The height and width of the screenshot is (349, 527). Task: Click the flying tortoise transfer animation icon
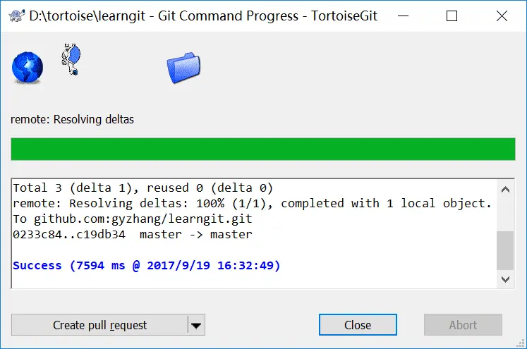(71, 59)
